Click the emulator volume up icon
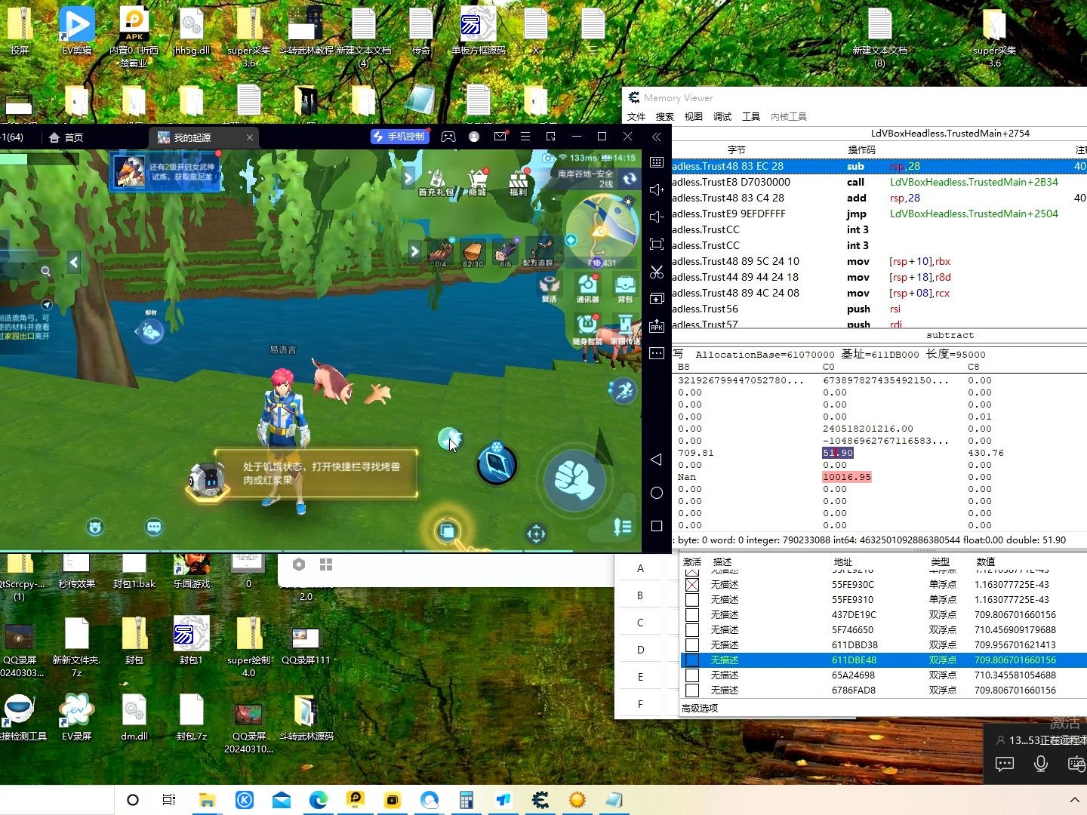This screenshot has height=815, width=1087. pyautogui.click(x=657, y=189)
